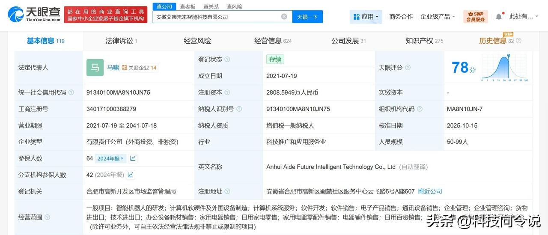Click the 存续 status badge
The height and width of the screenshot is (235, 548).
275,59
